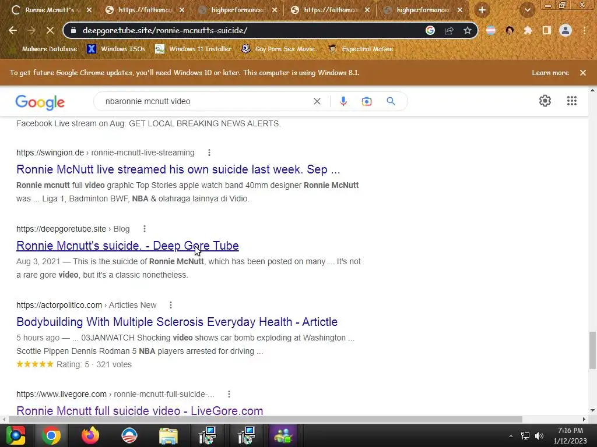
Task: Close the Ronnie Mcnutt's tab
Action: (x=89, y=10)
